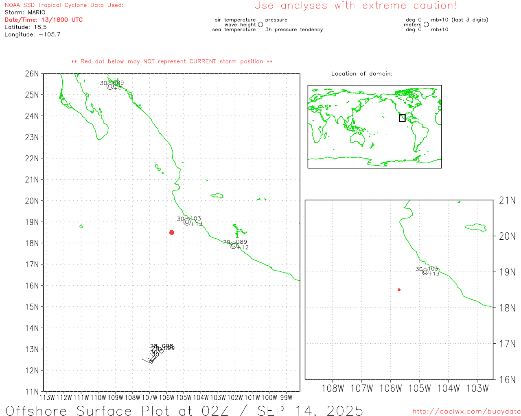Click the buoy station circle in the inset map
This screenshot has width=521, height=416.
click(425, 272)
